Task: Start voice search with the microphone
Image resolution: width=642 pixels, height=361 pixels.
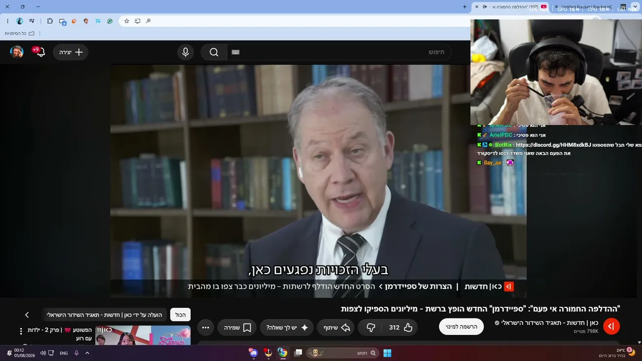Action: coord(186,52)
